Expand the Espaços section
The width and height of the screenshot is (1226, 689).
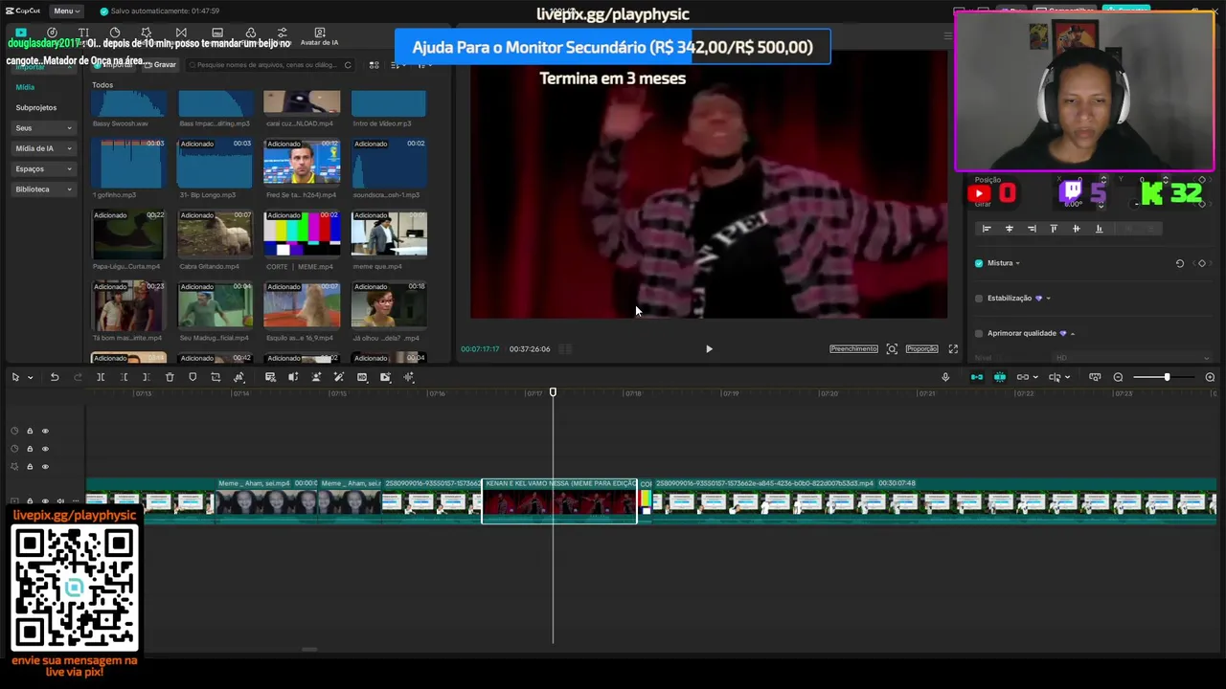click(43, 168)
